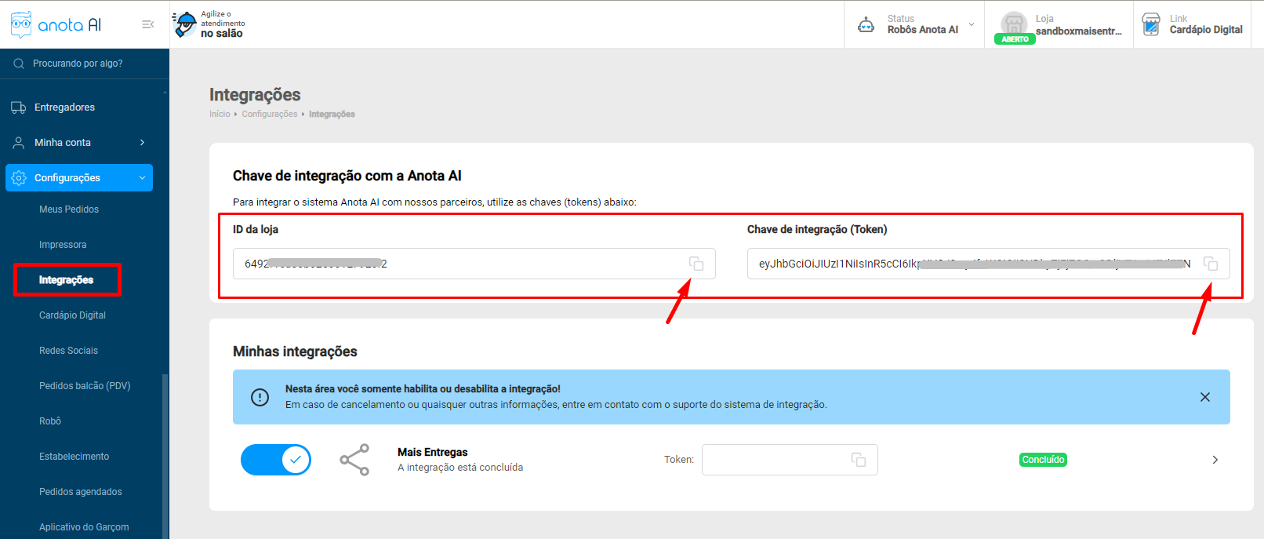Image resolution: width=1264 pixels, height=539 pixels.
Task: Collapse the Configurações menu section
Action: (x=142, y=178)
